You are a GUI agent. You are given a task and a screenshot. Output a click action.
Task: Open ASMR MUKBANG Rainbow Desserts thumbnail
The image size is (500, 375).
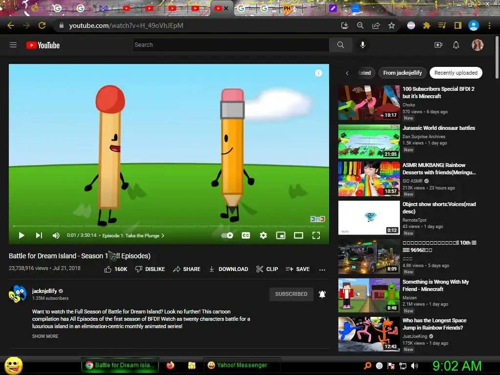[369, 179]
